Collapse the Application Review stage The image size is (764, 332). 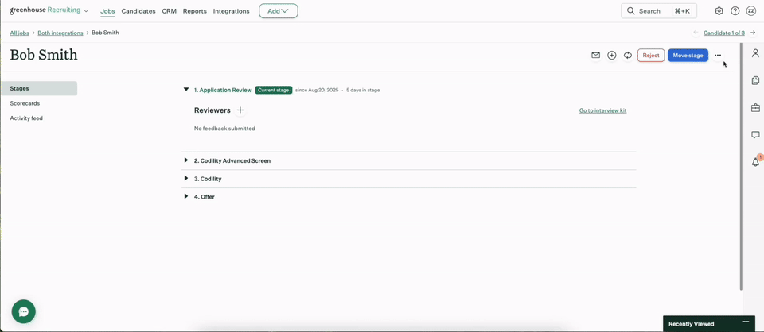coord(186,90)
